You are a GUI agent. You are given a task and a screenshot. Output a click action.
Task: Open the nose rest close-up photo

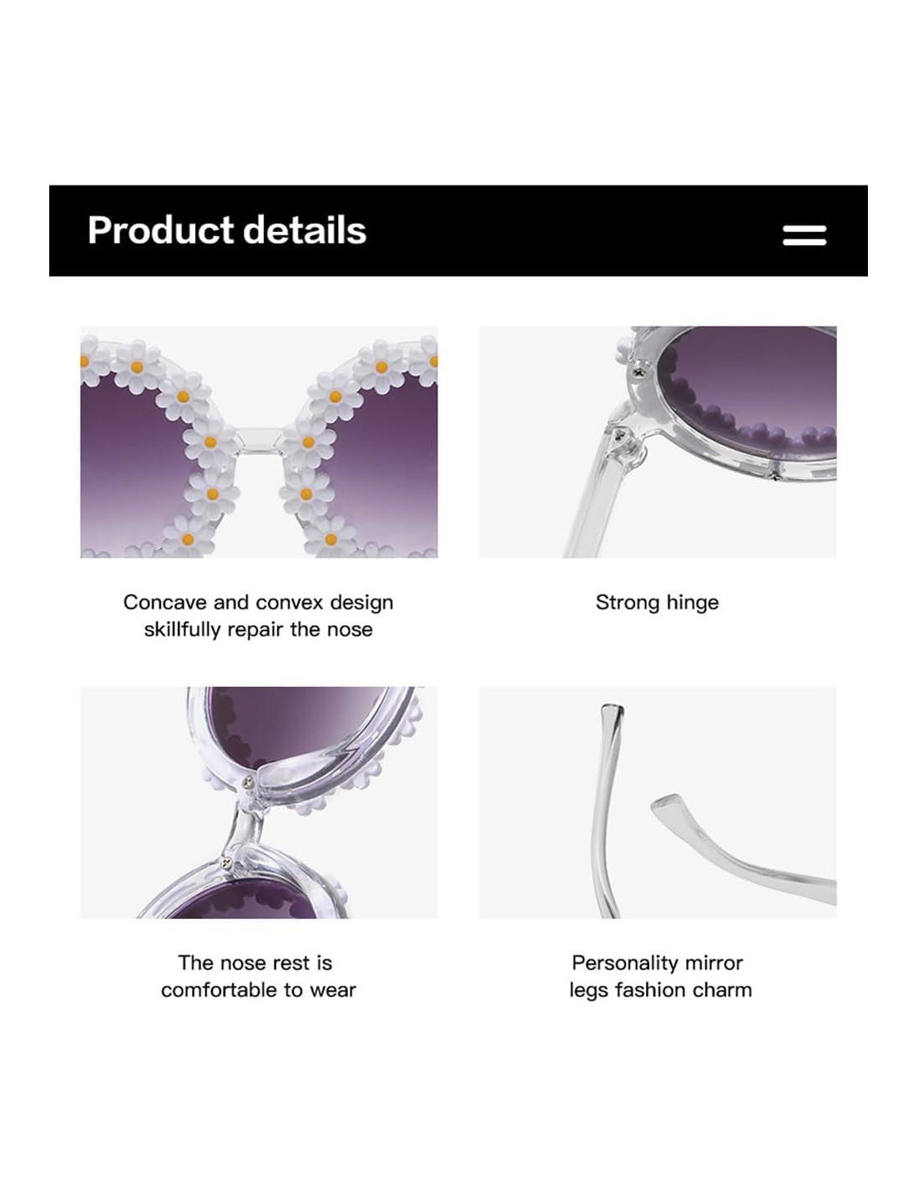point(259,802)
